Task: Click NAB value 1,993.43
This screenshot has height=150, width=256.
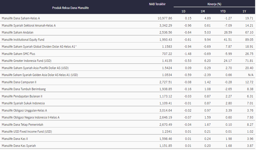Action: [166, 40]
